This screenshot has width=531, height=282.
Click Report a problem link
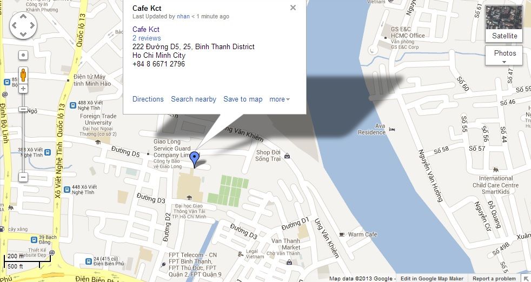tap(494, 279)
